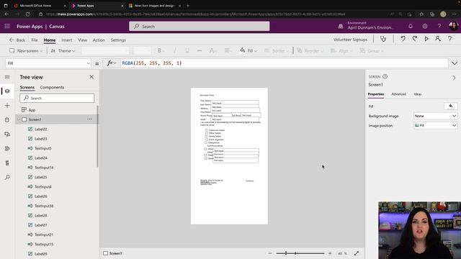
Task: Open the Fill color picker swatch in properties
Action: coord(450,106)
